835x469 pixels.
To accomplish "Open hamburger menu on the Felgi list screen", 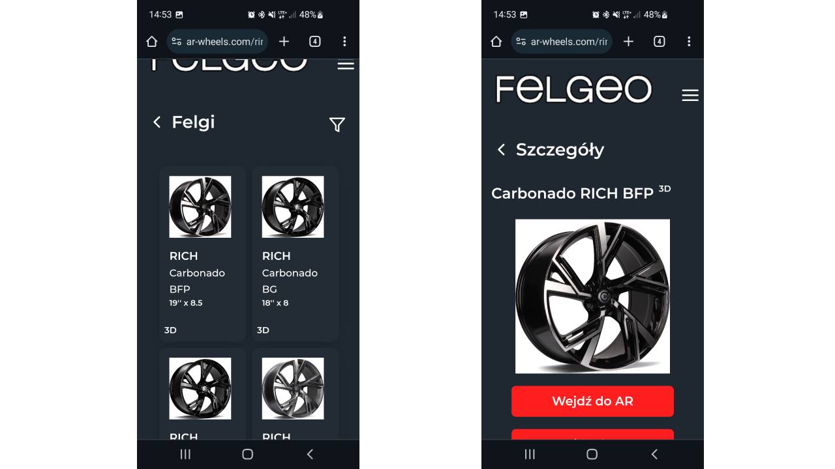I will pos(346,64).
